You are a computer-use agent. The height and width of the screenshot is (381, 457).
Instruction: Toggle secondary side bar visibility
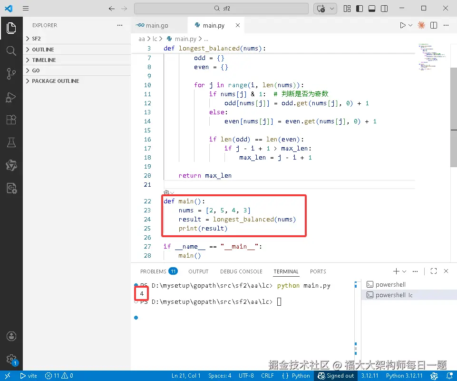(x=384, y=9)
